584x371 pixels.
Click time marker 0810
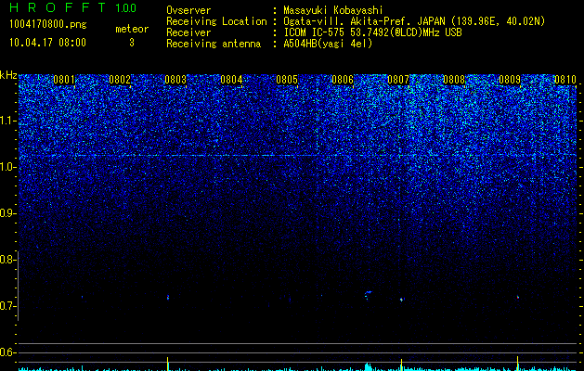click(x=565, y=80)
